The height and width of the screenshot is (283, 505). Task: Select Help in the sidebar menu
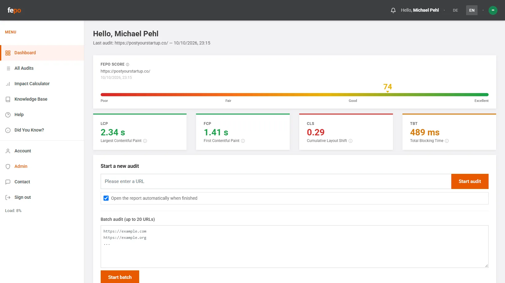(x=42, y=115)
